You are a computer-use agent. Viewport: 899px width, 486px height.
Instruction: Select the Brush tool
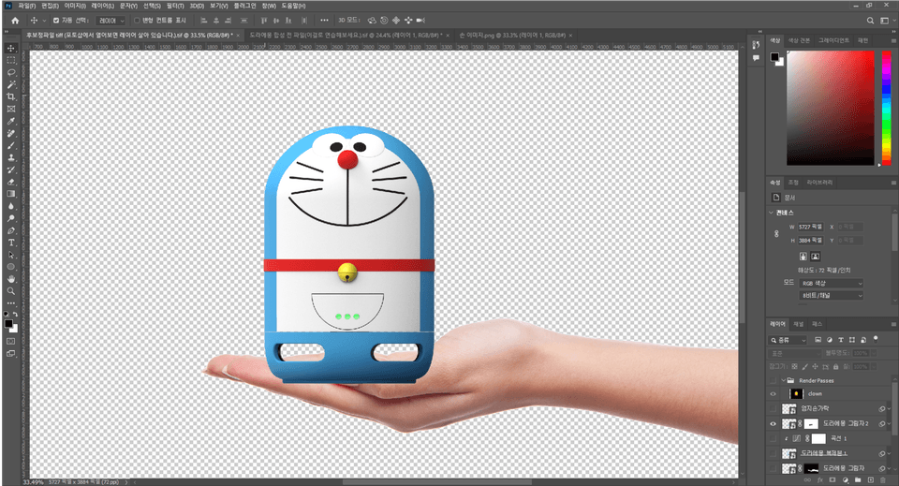coord(11,145)
